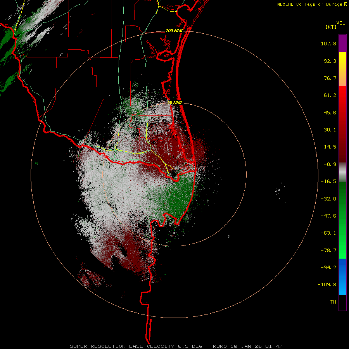349x349 pixels.
Task: Click the 92.3 legend value
Action: click(x=330, y=61)
